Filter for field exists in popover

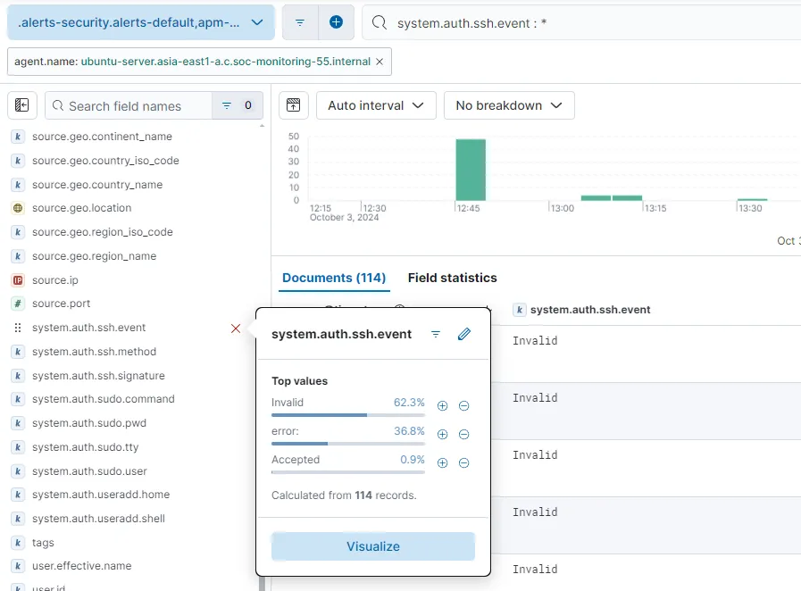pyautogui.click(x=436, y=334)
